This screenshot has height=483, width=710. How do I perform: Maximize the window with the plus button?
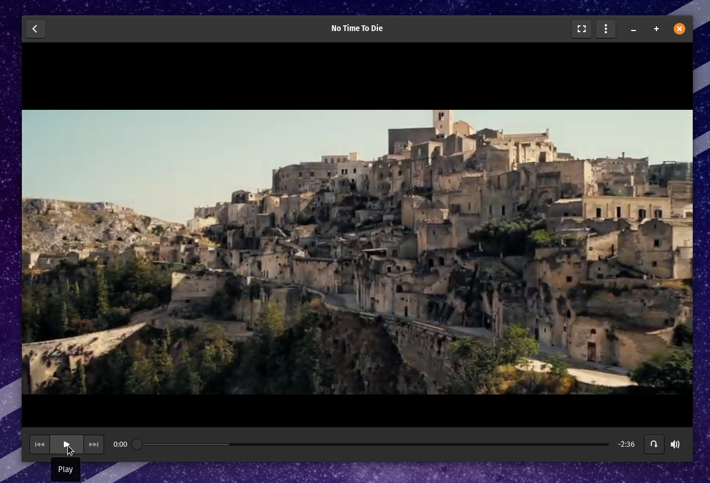coord(656,29)
